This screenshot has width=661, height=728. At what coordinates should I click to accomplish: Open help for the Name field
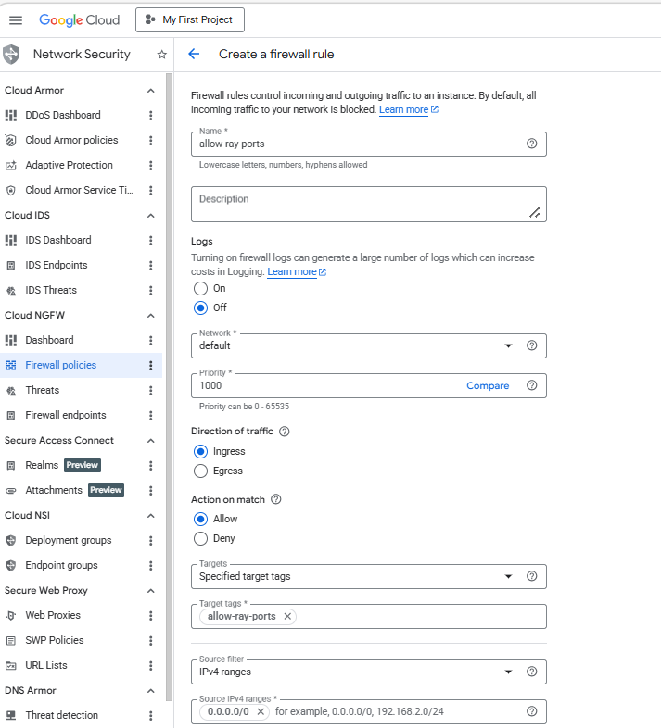click(532, 144)
